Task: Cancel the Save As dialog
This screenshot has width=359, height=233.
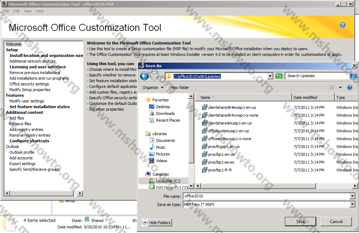Action: click(x=336, y=221)
